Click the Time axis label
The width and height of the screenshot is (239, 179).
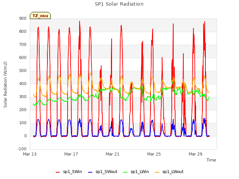[x=211, y=160]
